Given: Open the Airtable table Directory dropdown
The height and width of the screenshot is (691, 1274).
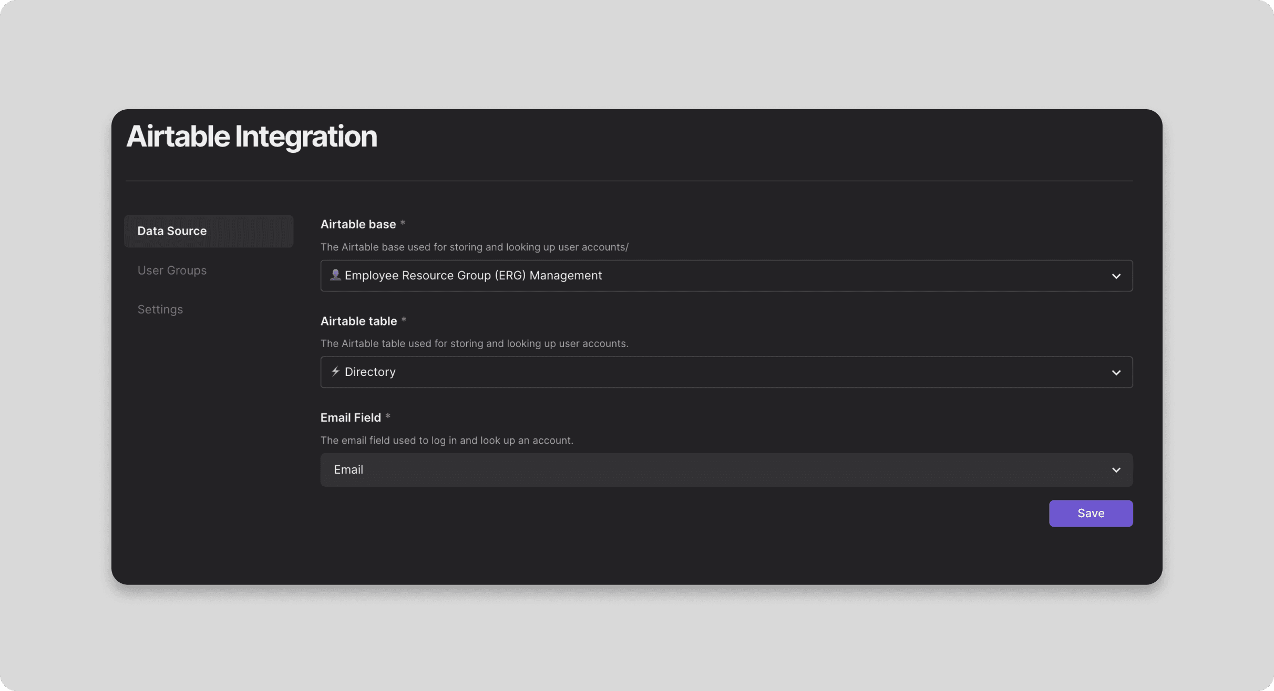Looking at the screenshot, I should coord(726,372).
